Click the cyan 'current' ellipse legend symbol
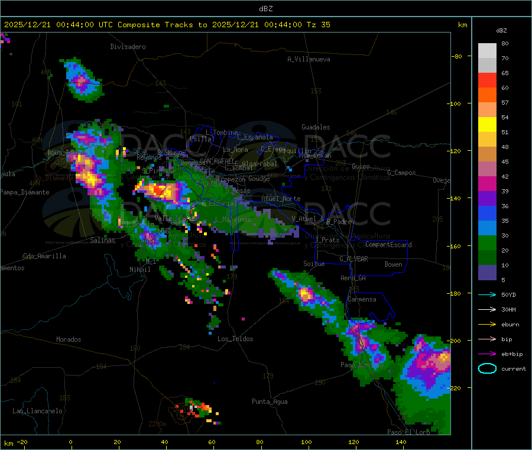 coord(487,368)
